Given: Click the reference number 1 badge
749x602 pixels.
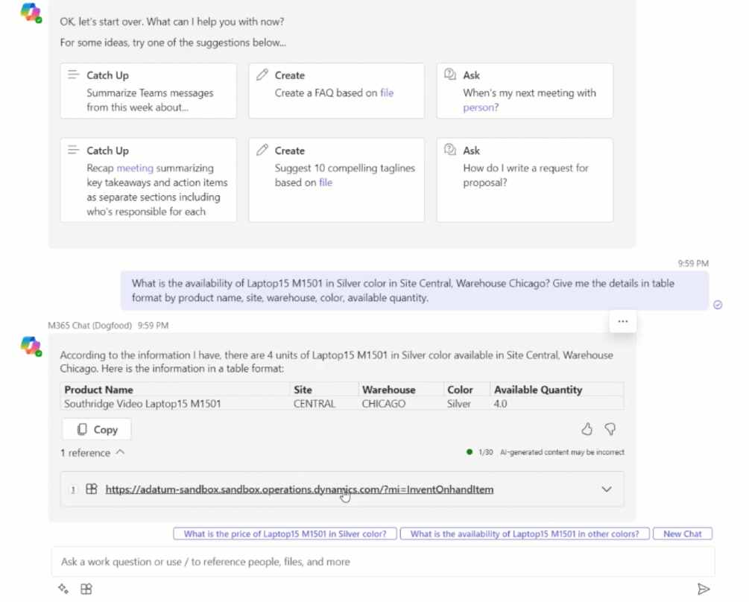Looking at the screenshot, I should pyautogui.click(x=72, y=489).
